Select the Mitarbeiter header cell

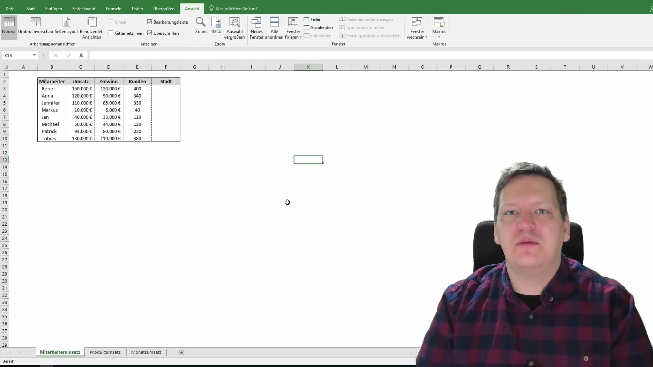point(52,82)
